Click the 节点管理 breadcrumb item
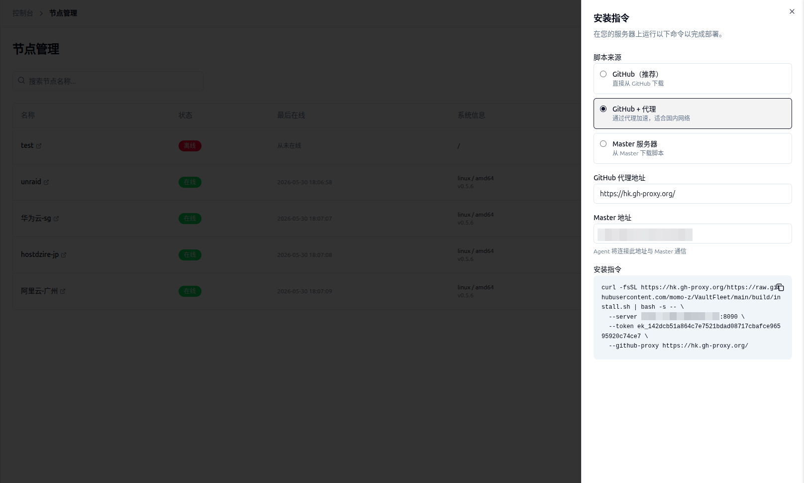The height and width of the screenshot is (483, 804). (x=63, y=13)
